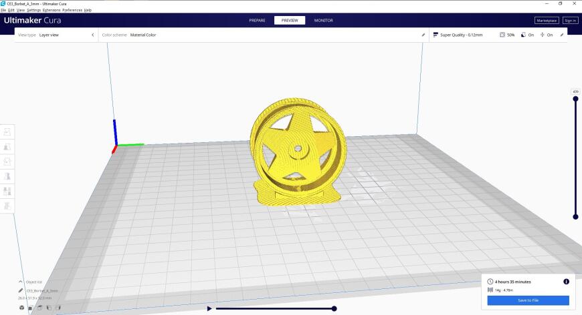The height and width of the screenshot is (315, 582).
Task: Click the 4 hours 35 minutes estimate
Action: coord(512,282)
